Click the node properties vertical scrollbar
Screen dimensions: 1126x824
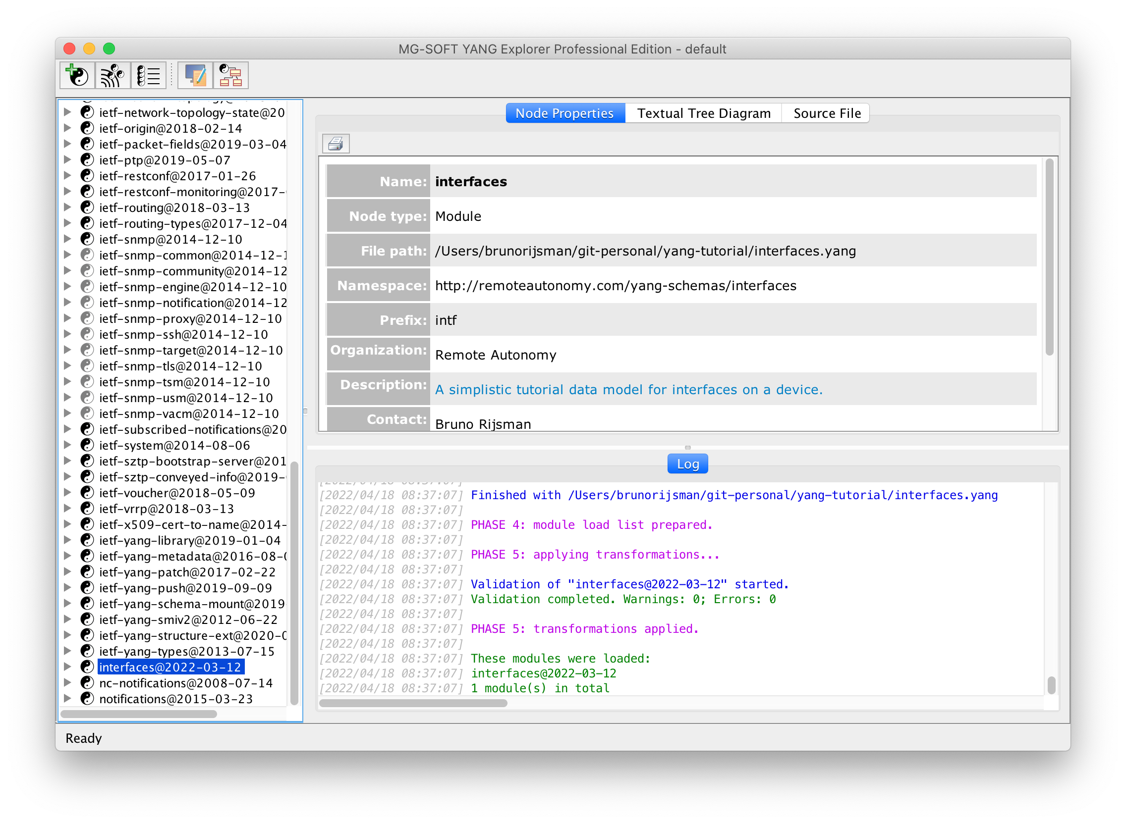tap(1049, 257)
